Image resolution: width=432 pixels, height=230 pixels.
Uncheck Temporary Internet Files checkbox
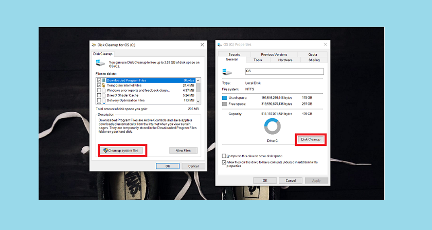pyautogui.click(x=99, y=86)
